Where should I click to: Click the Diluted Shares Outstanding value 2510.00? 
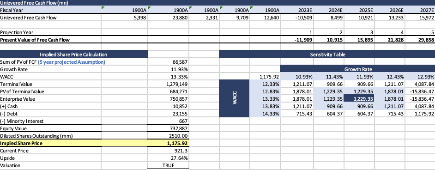tap(168, 136)
